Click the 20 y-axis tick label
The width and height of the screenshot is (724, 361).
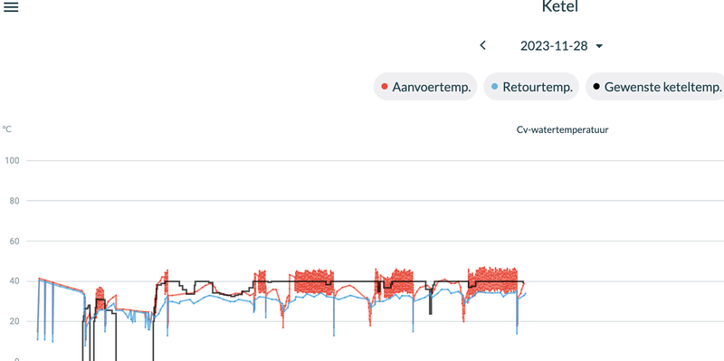tap(14, 321)
